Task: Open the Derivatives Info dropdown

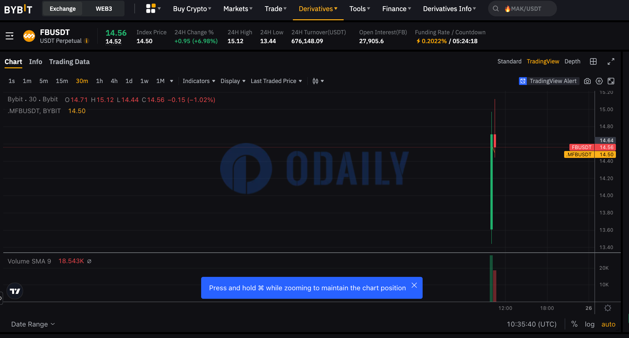Action: click(449, 9)
